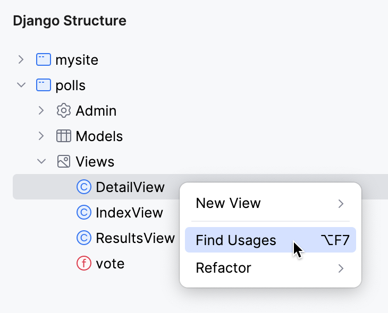Click the IndexView class icon

[x=83, y=213]
